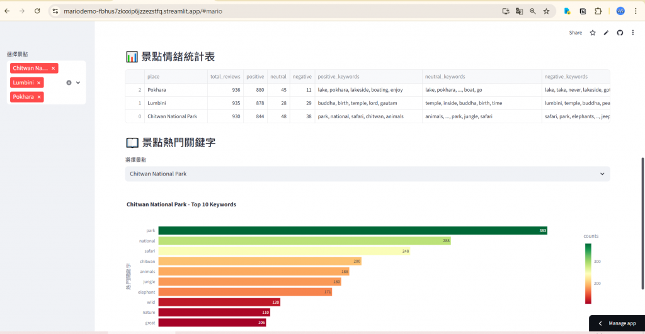Viewport: 645px width, 334px height.
Task: Click the Chitwan Na... tag label
Action: tap(30, 68)
